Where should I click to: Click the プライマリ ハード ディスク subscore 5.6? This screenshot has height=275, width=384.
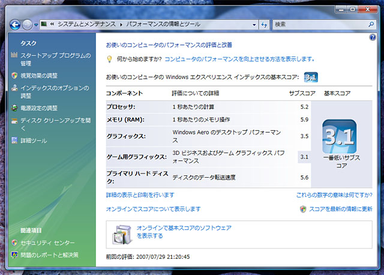click(x=304, y=178)
